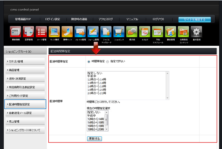Viewport: 222px width, 149px height.
Task: Select the 指定できない radio button
Action: [x=107, y=61]
